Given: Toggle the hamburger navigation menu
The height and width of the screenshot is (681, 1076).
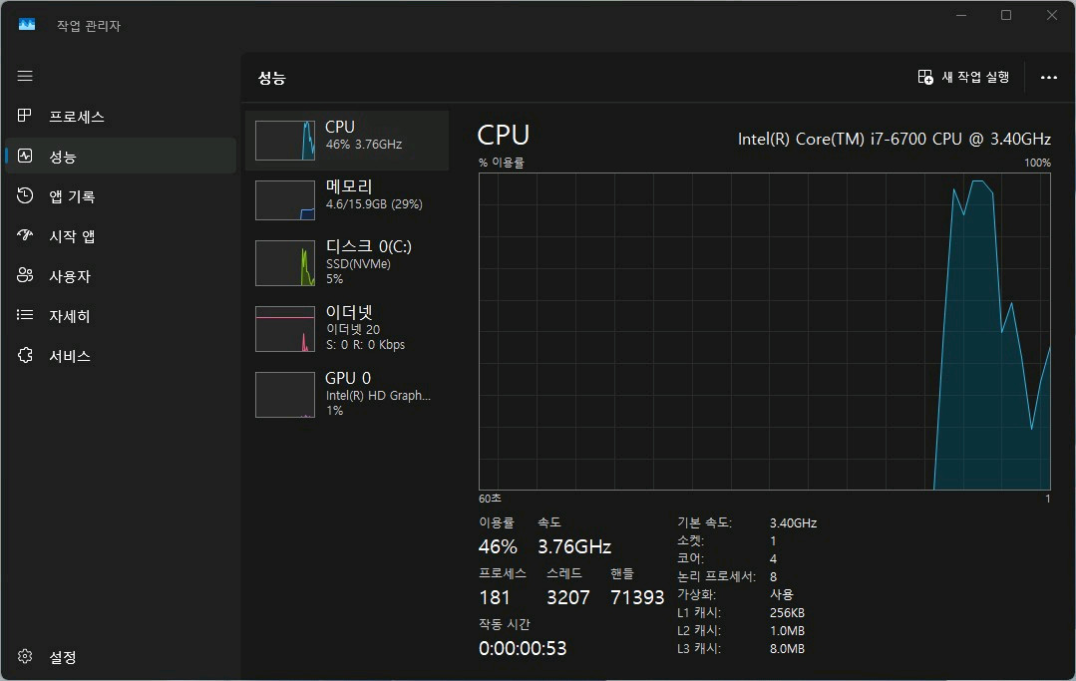Looking at the screenshot, I should tap(25, 77).
